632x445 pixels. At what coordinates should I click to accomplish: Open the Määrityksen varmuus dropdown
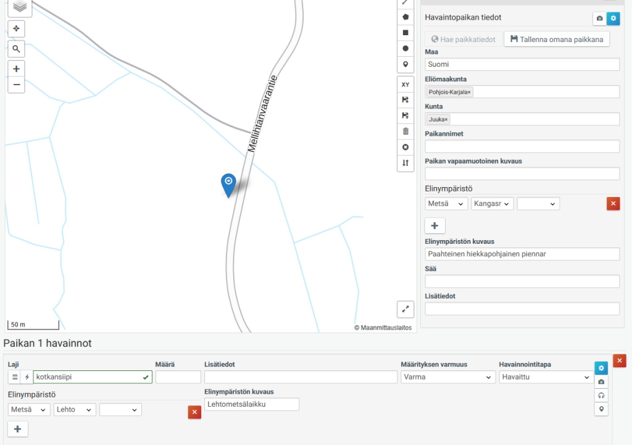click(x=447, y=377)
